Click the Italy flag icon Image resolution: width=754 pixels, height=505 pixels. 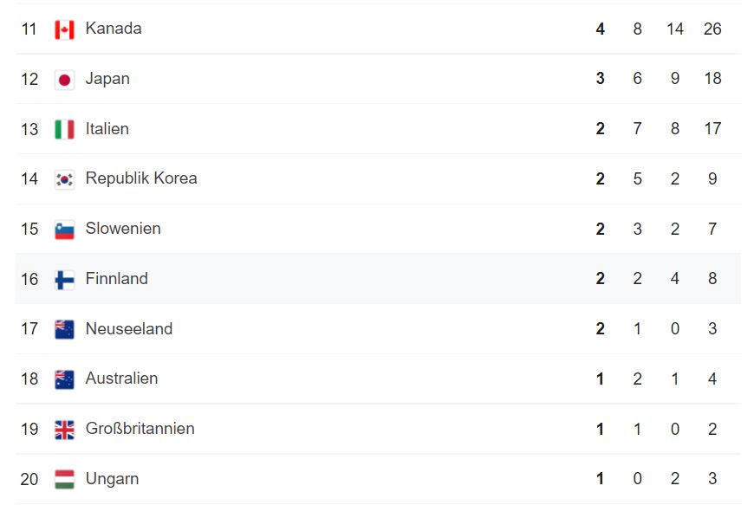pos(64,130)
